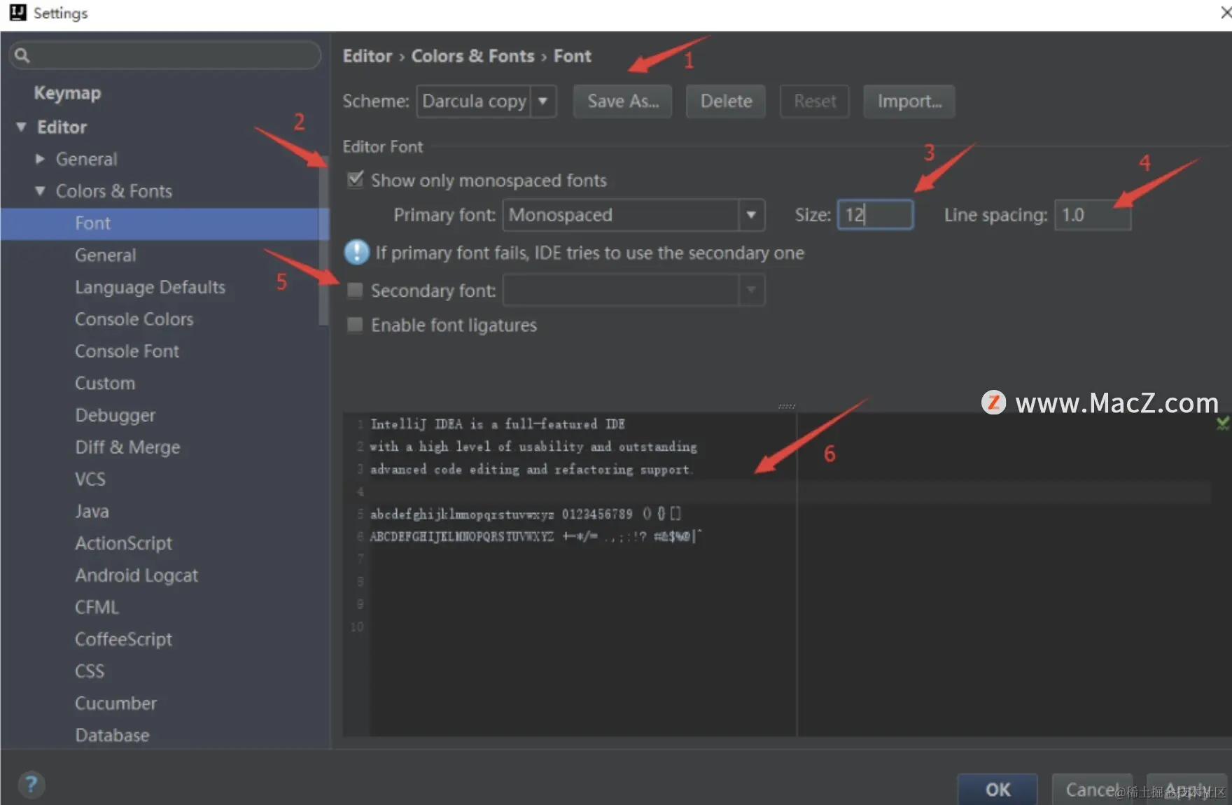The width and height of the screenshot is (1232, 805).
Task: Select CFML in the tree
Action: point(97,608)
